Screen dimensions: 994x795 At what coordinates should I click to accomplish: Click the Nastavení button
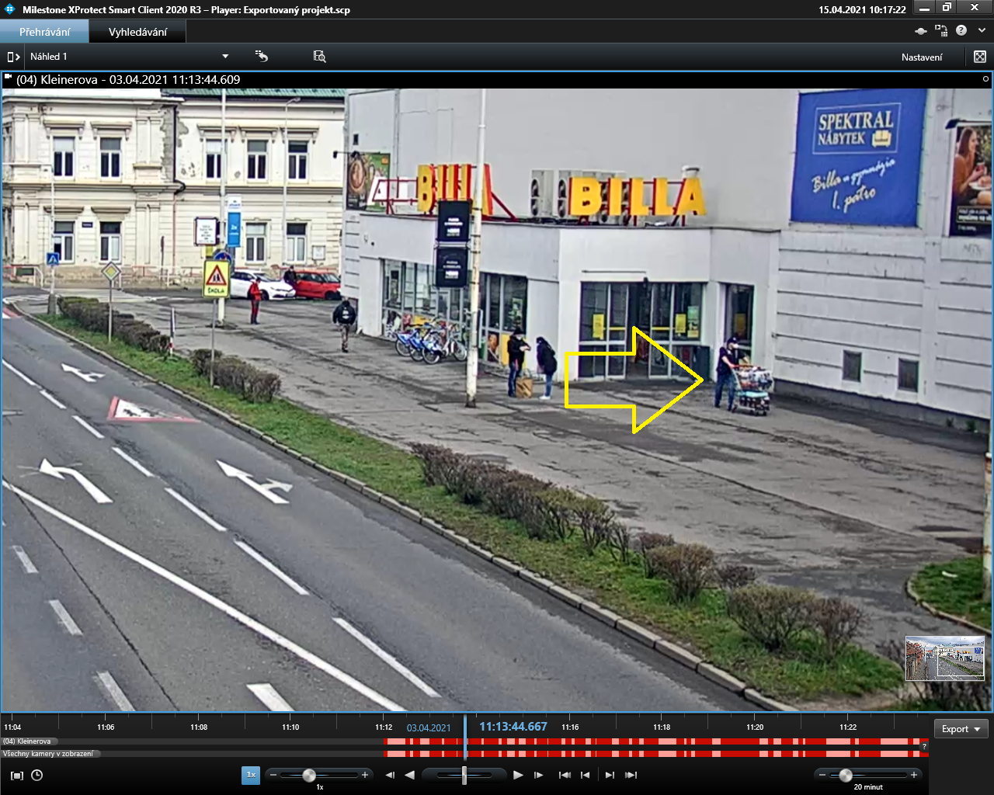pos(922,57)
